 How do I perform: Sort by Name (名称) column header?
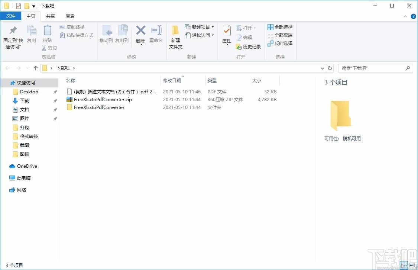coord(71,80)
